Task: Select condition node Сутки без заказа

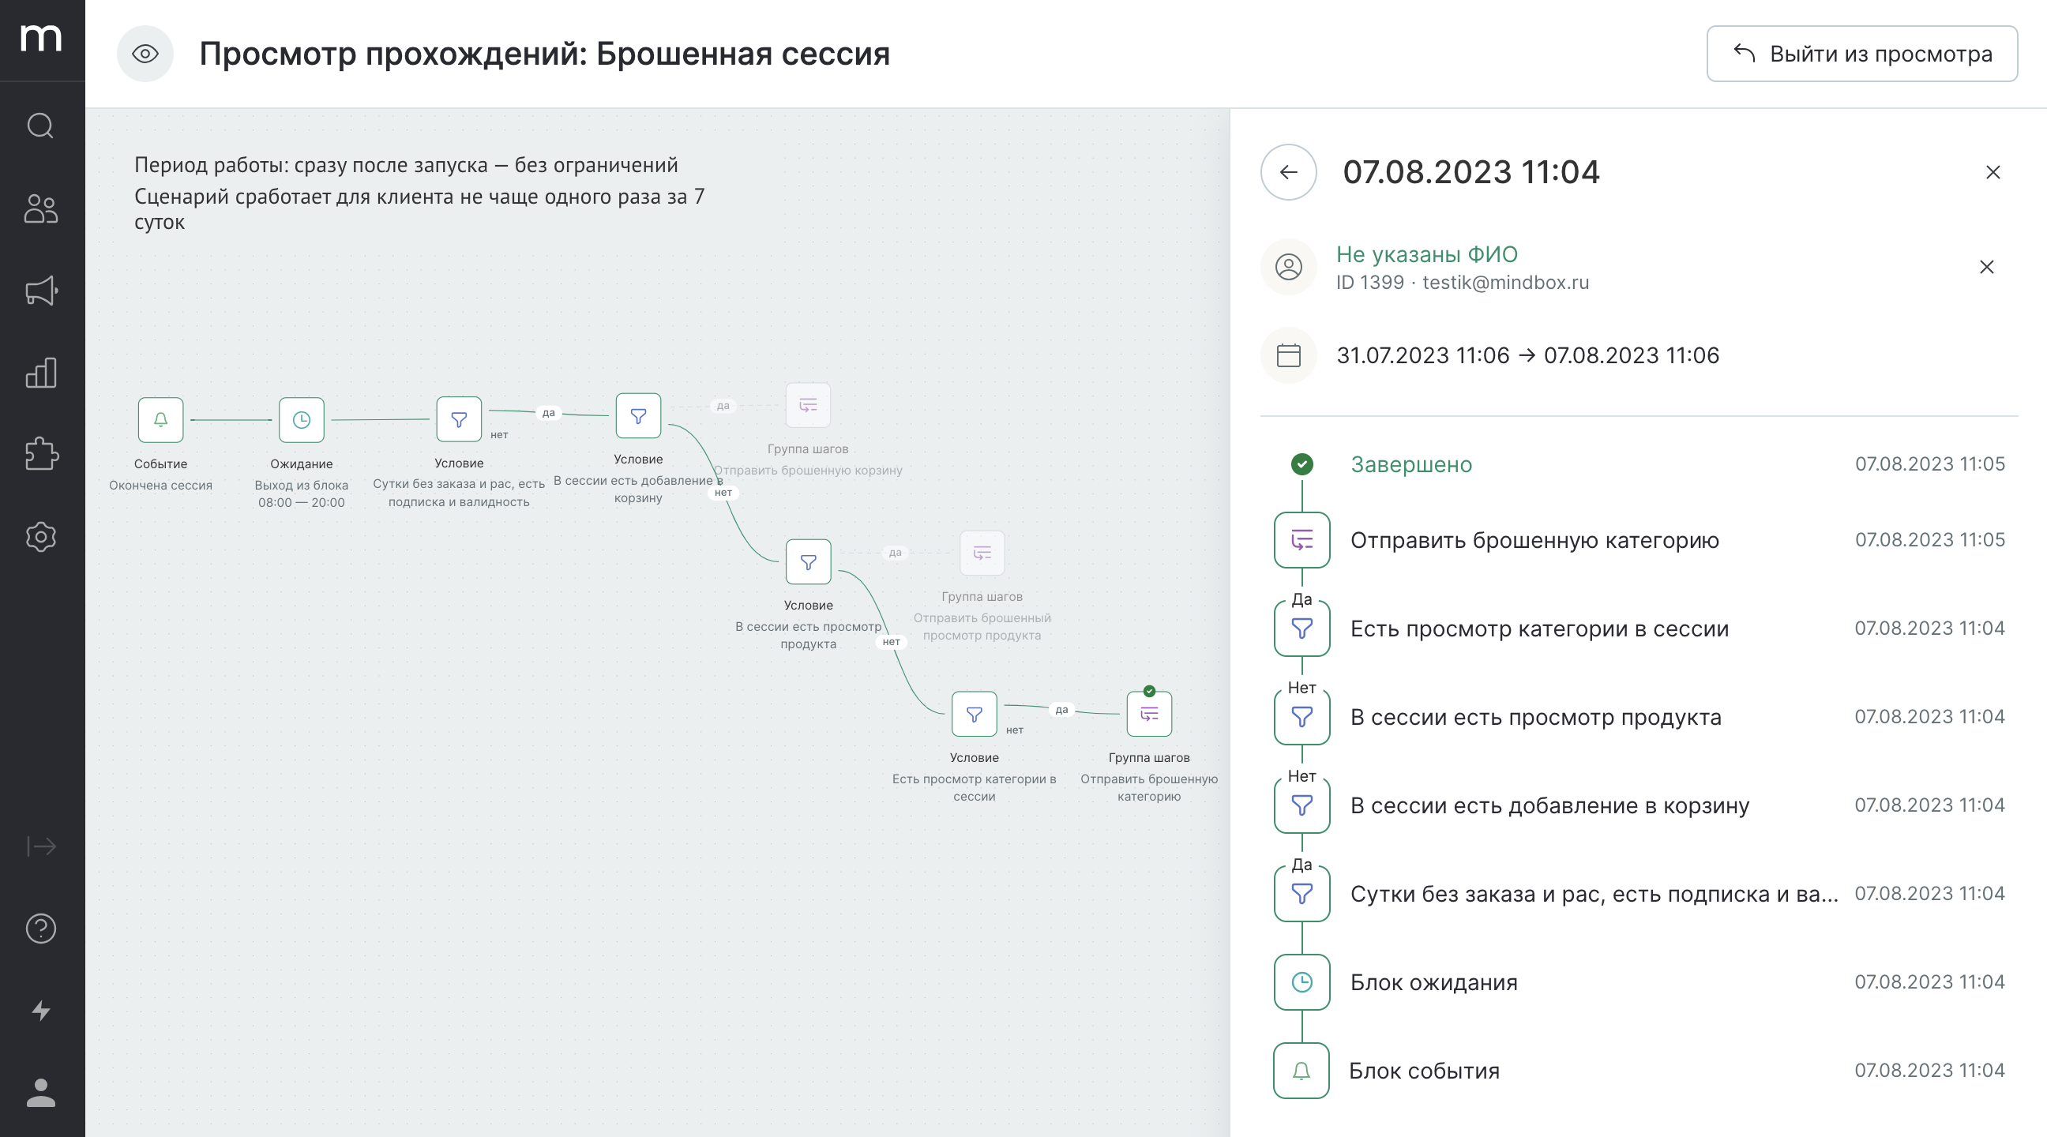Action: pyautogui.click(x=459, y=419)
